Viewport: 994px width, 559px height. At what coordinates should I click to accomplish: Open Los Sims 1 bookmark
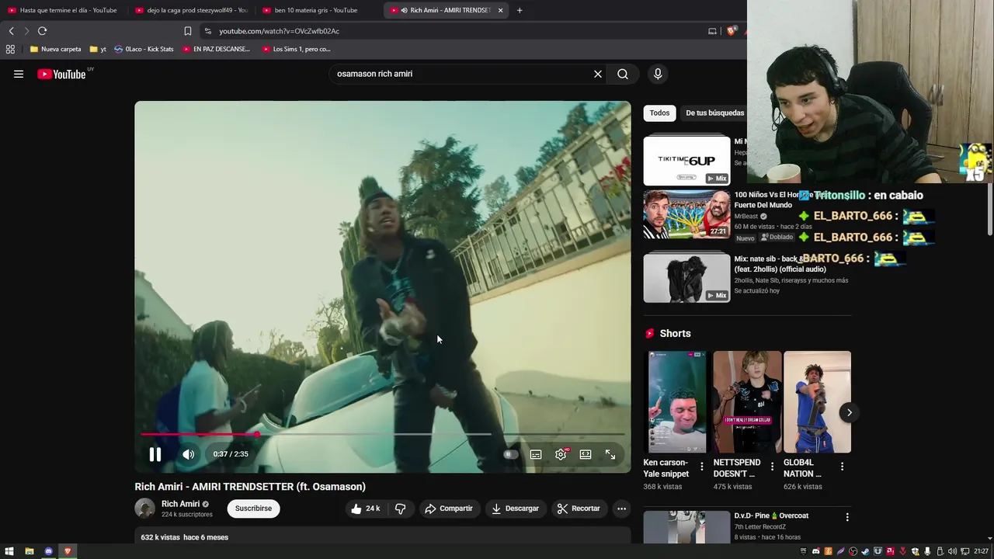297,49
